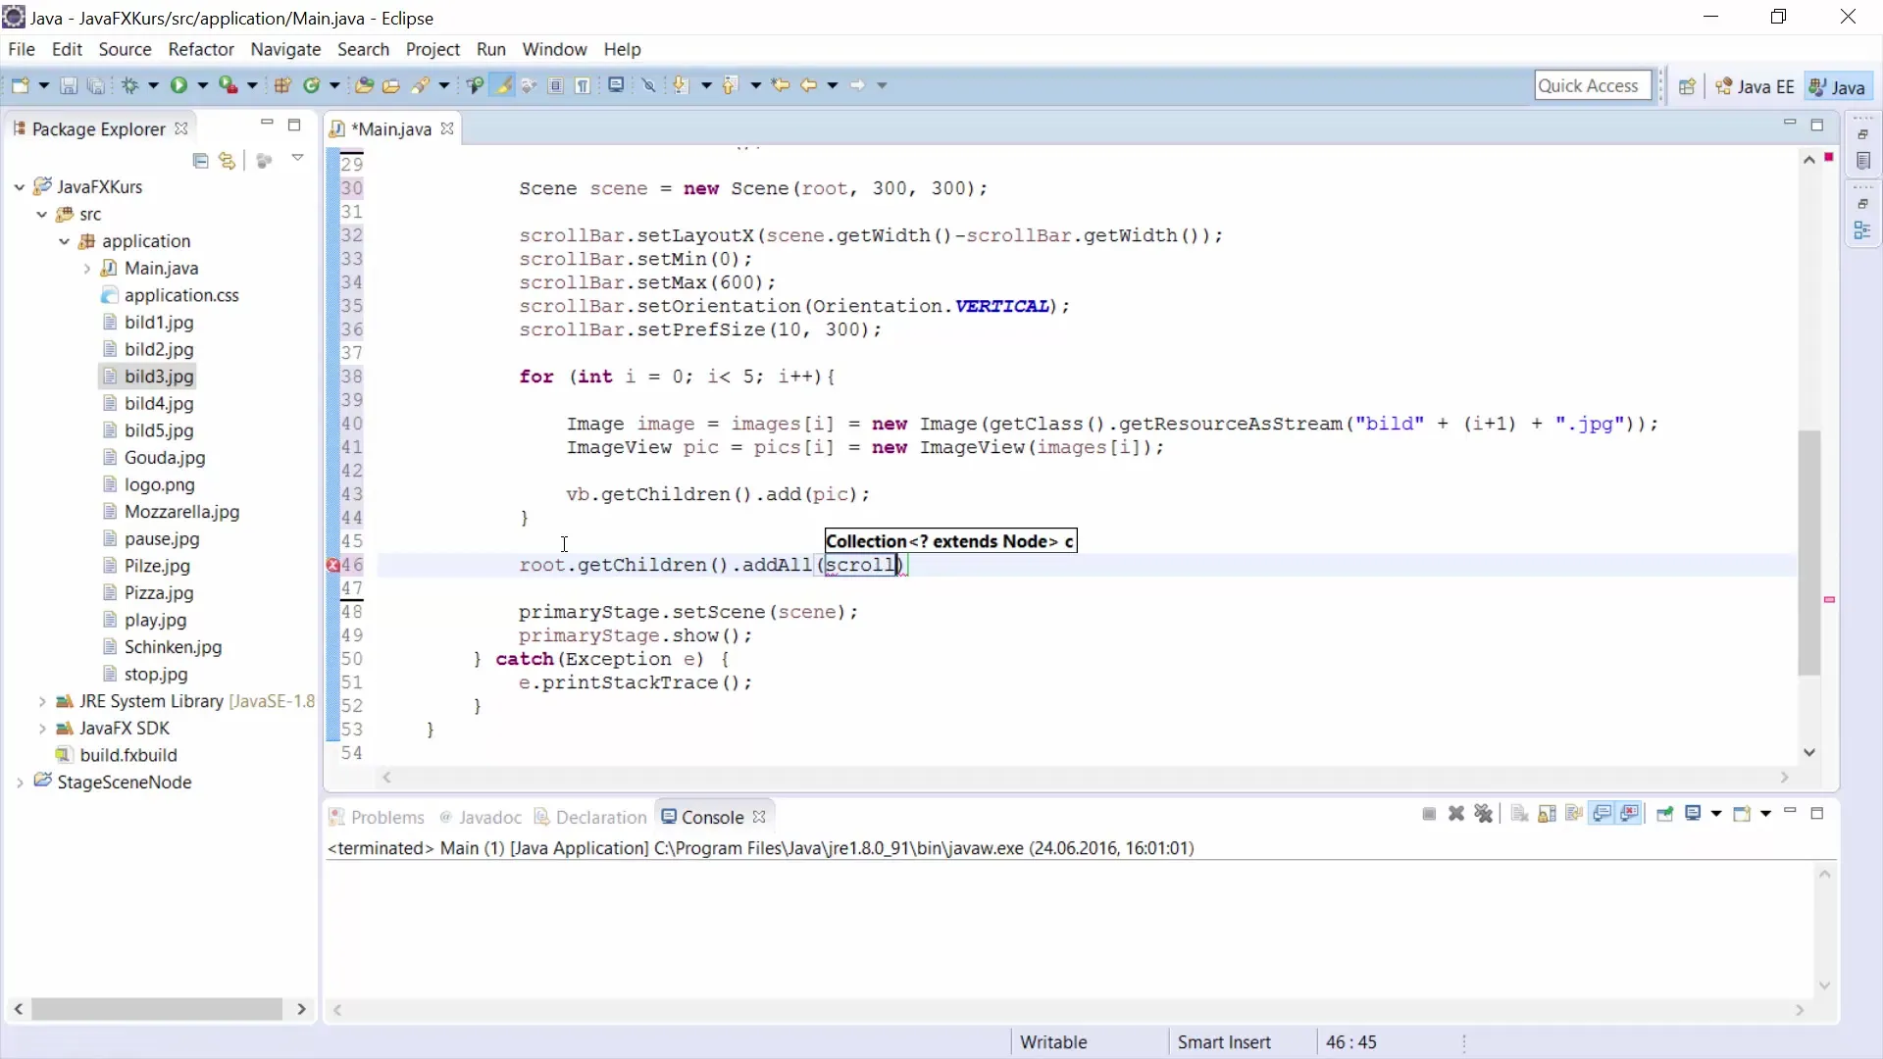
Task: Collapse the JavaFXKurs project node
Action: tap(20, 186)
